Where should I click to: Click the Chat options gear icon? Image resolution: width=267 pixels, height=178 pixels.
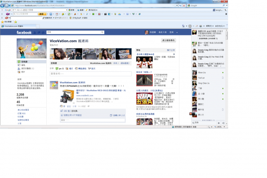[x=219, y=123]
